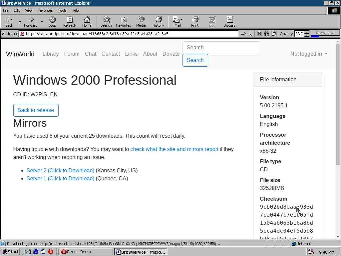
Task: Click the Quality PNG field
Action: [x=299, y=34]
